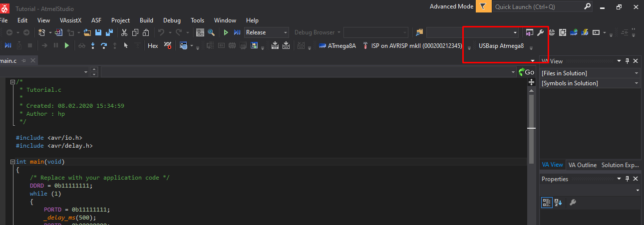Toggle Alphabetical sort in Properties panel

tap(558, 202)
